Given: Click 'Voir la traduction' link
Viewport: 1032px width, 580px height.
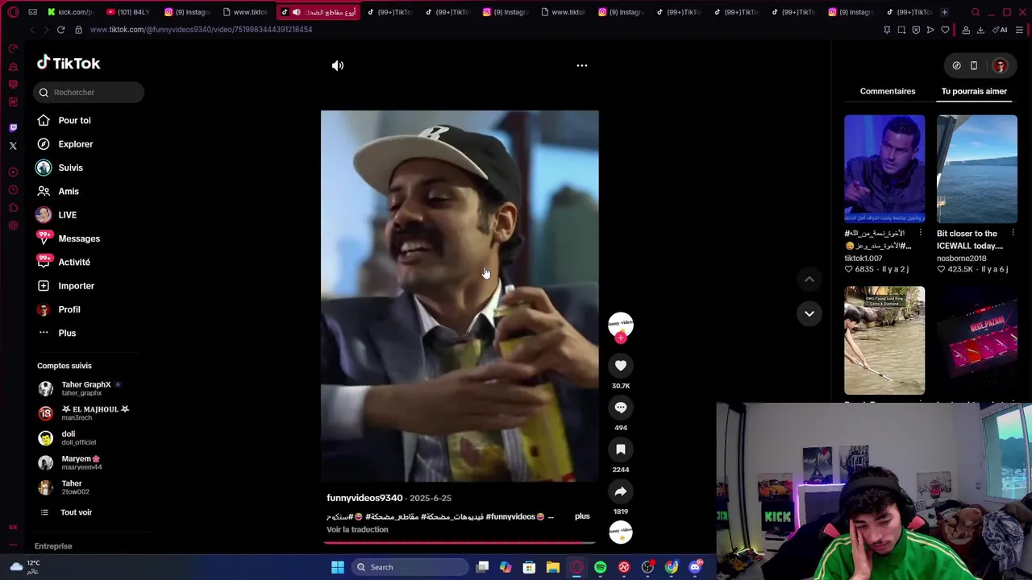Looking at the screenshot, I should coord(357,529).
